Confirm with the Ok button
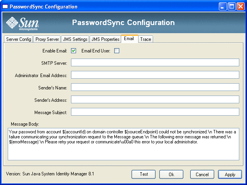 tap(171, 174)
